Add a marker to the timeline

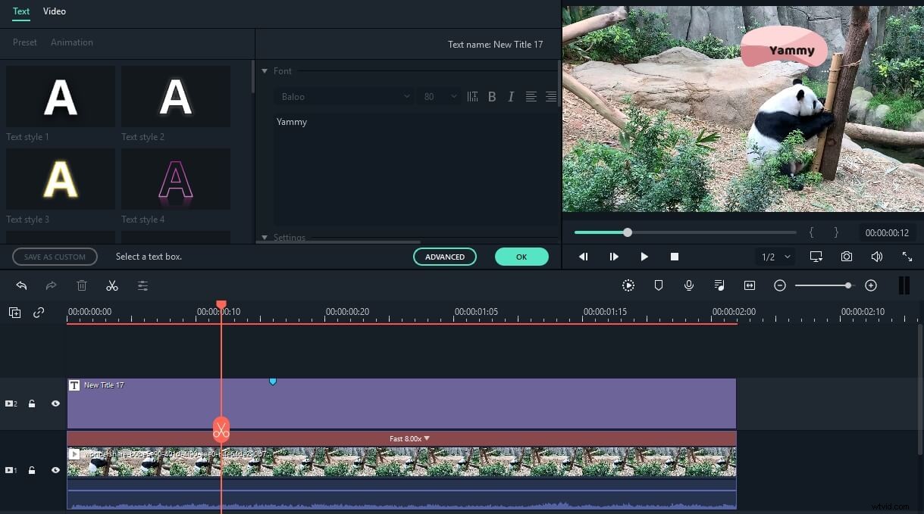[x=659, y=285]
